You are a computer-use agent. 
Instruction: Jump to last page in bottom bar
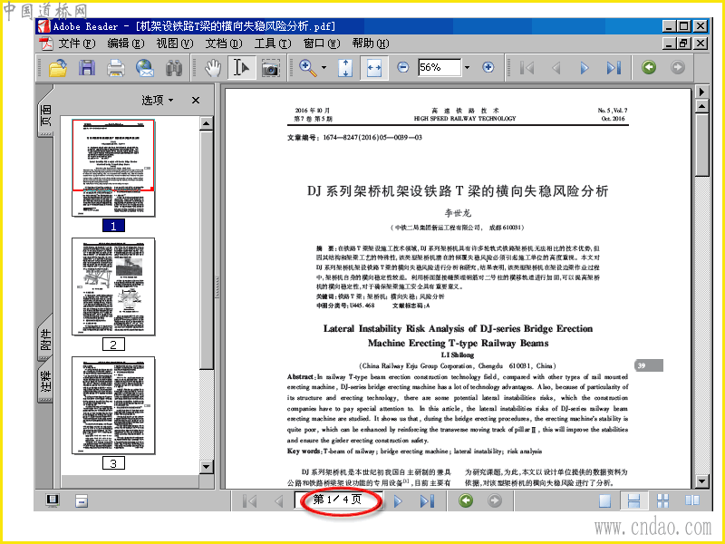click(427, 501)
